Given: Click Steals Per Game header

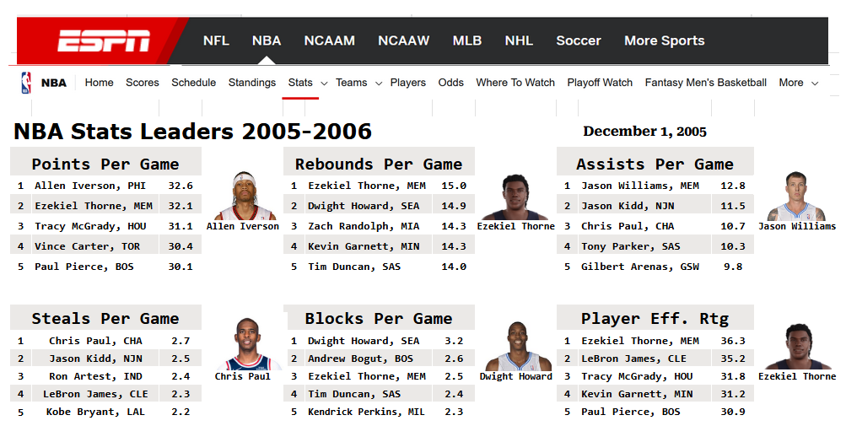Looking at the screenshot, I should coord(105,319).
